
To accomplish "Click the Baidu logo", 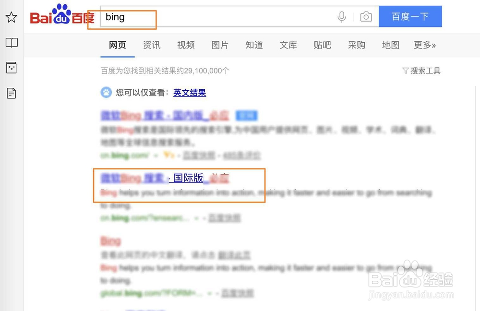I will [x=62, y=15].
